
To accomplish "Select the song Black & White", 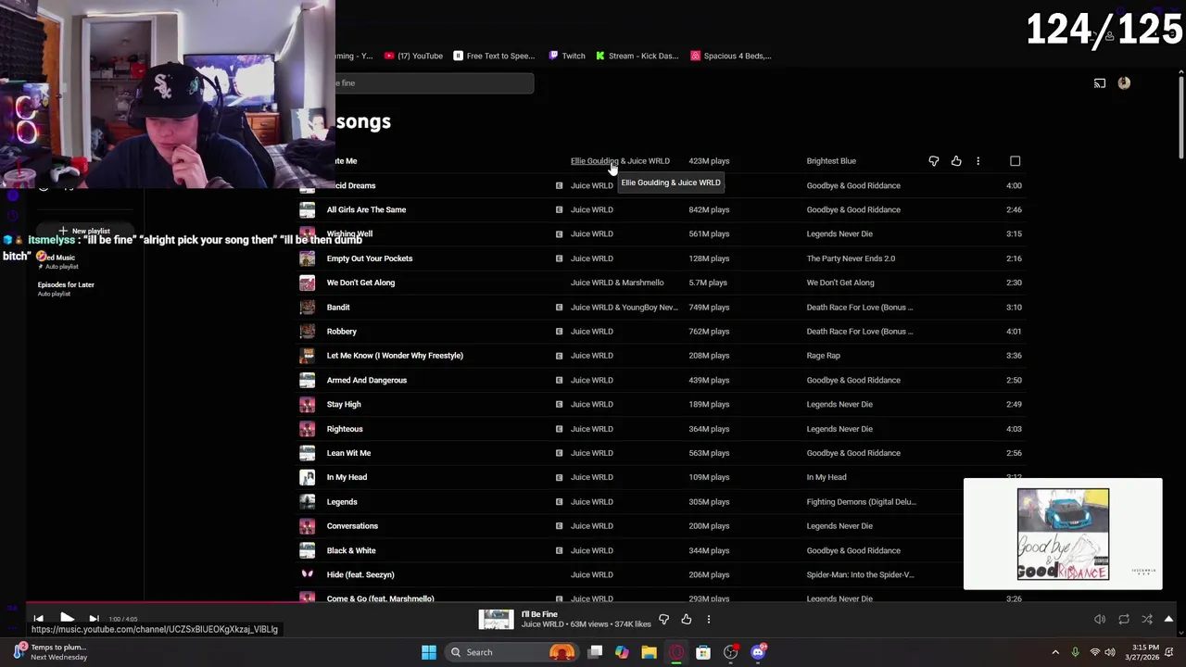I will [351, 550].
